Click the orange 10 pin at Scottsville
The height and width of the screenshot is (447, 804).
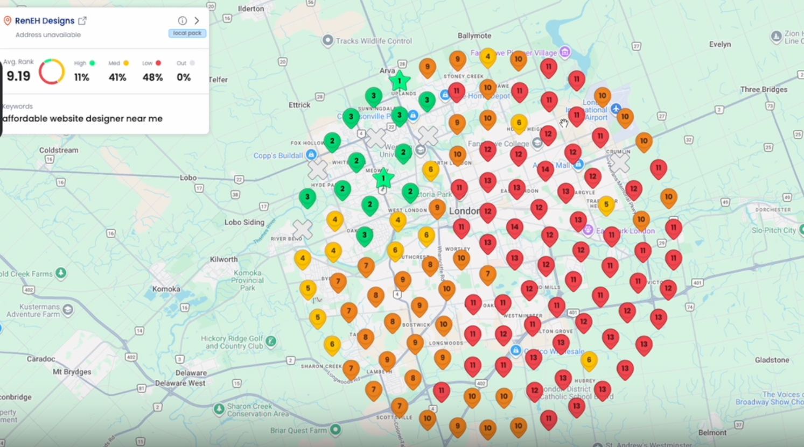428,418
